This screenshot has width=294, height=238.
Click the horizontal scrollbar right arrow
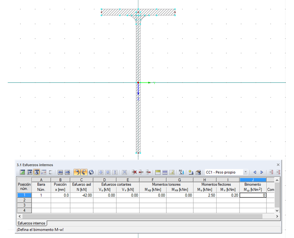click(x=277, y=216)
